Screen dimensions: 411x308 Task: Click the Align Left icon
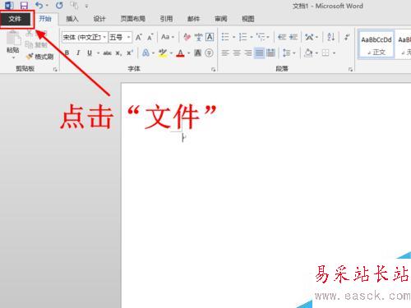pos(225,53)
